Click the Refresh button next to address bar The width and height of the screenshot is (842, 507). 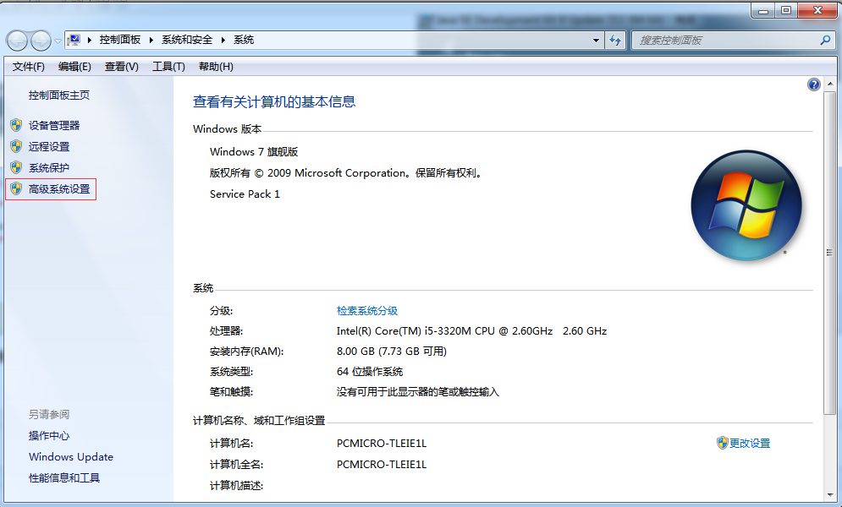[615, 41]
